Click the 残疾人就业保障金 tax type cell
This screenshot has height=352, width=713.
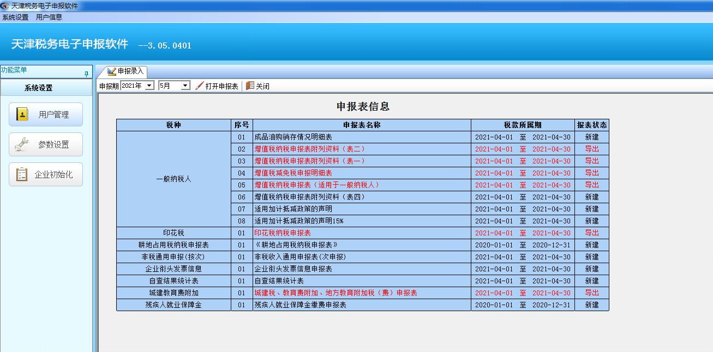(173, 305)
